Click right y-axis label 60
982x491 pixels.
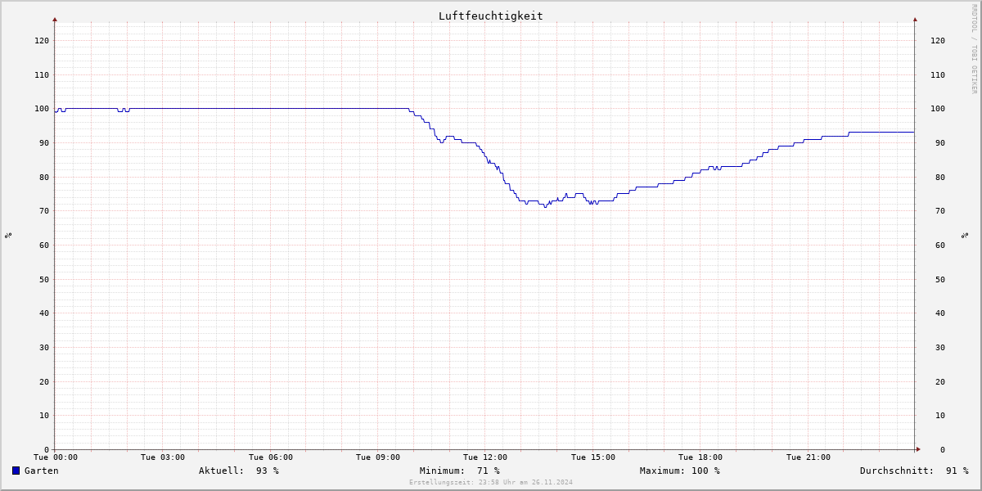click(x=940, y=245)
